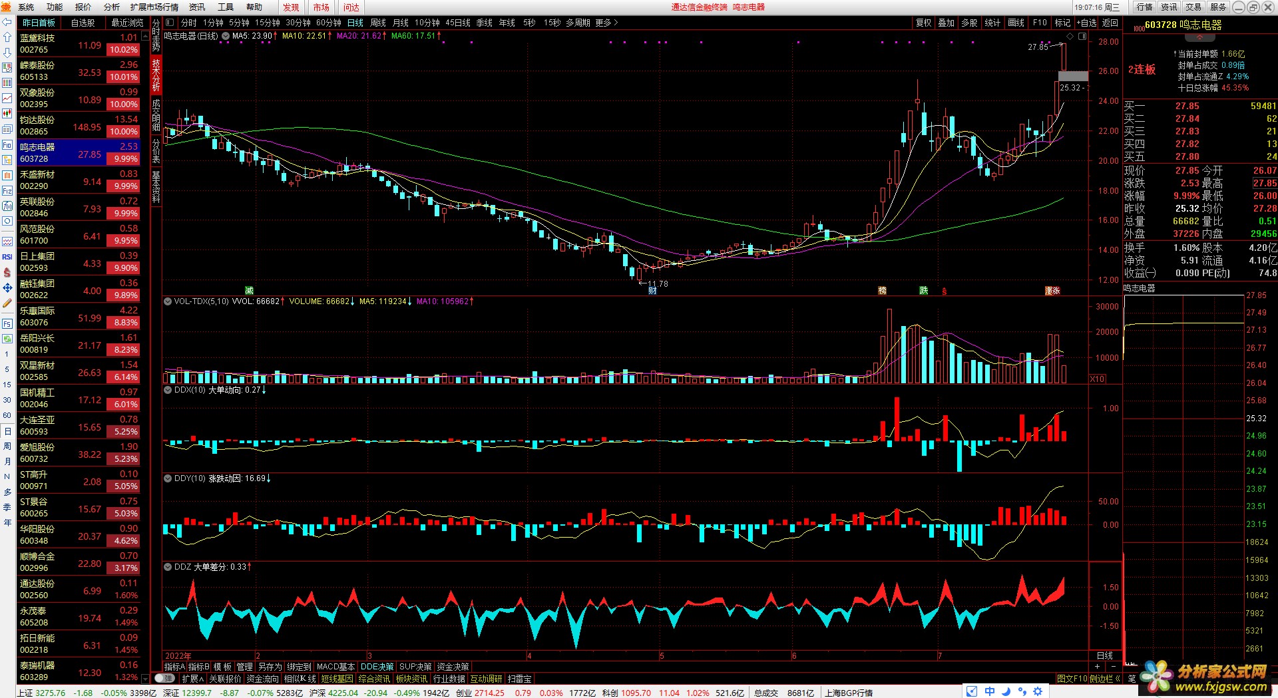Select ST高升 000971 in the watchlist
This screenshot has width=1278, height=698.
pos(79,480)
